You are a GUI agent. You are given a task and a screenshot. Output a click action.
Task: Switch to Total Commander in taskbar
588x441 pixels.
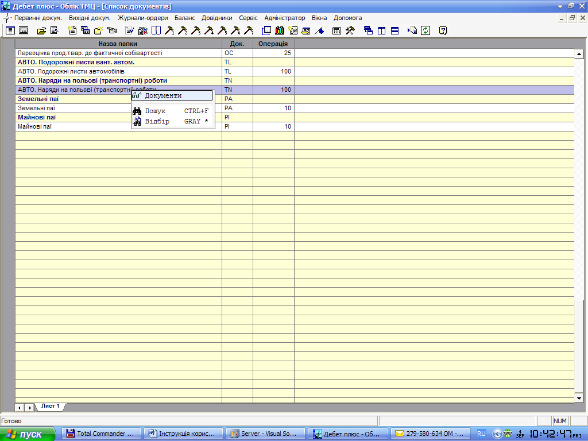point(101,434)
